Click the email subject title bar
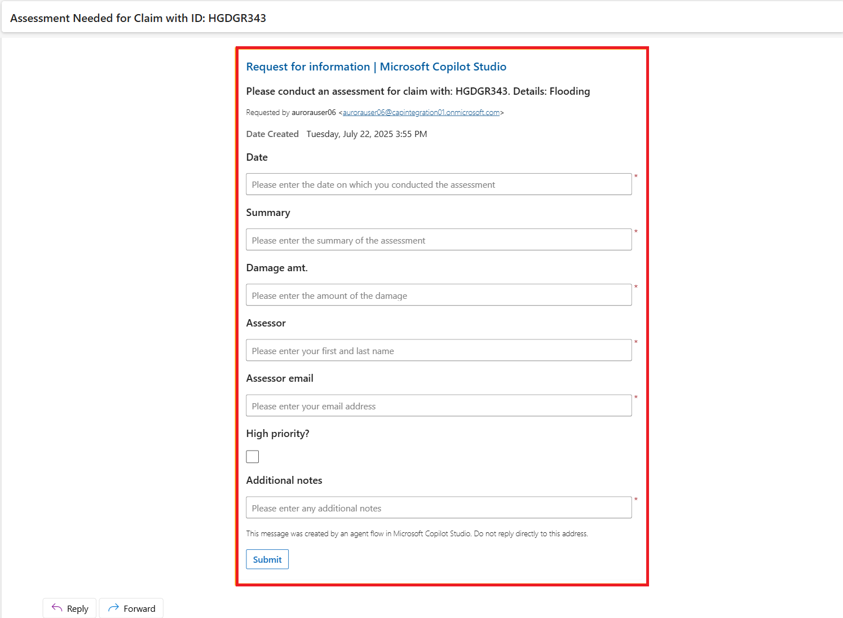 (138, 17)
